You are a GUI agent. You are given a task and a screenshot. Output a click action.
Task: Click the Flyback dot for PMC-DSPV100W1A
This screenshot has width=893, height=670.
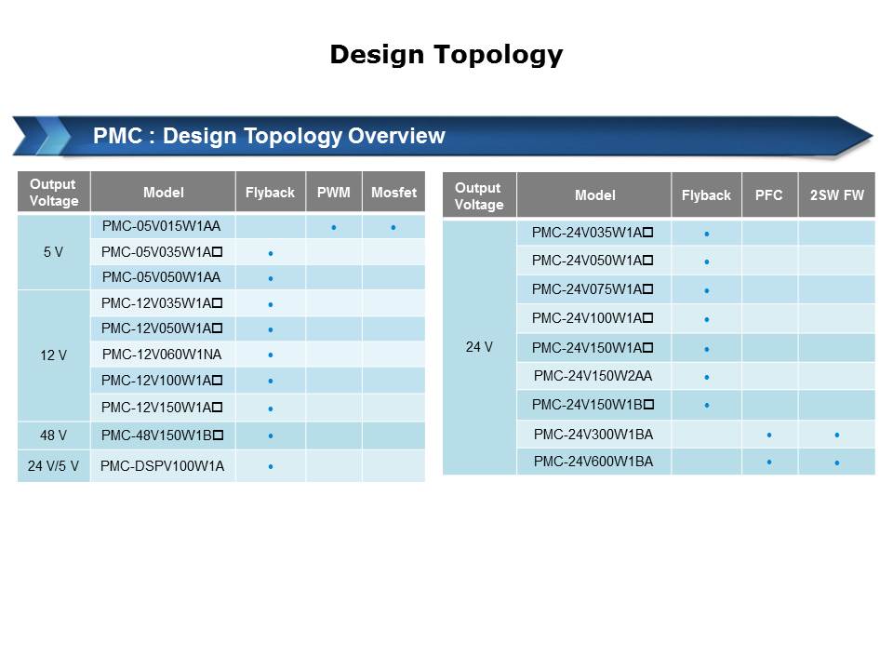pos(271,466)
